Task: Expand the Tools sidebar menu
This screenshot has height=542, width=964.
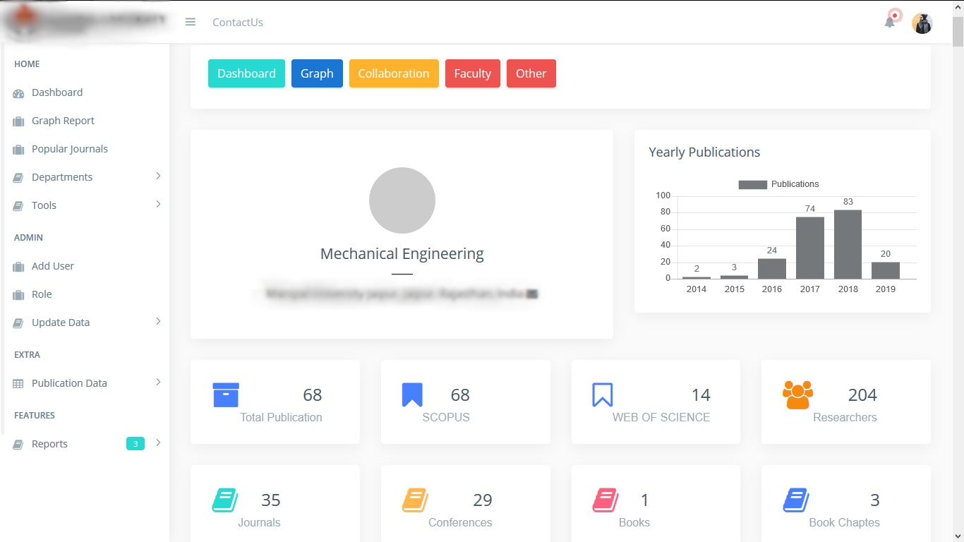Action: [44, 205]
